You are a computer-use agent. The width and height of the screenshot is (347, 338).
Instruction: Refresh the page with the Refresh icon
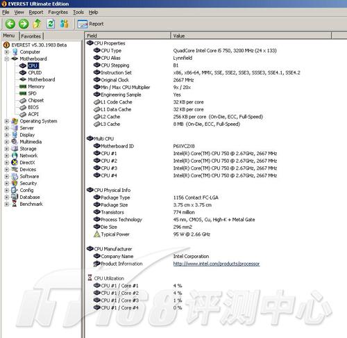51,24
